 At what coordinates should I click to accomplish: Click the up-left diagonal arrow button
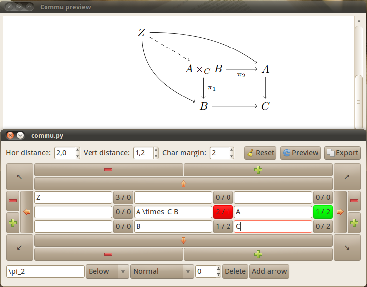[20, 177]
